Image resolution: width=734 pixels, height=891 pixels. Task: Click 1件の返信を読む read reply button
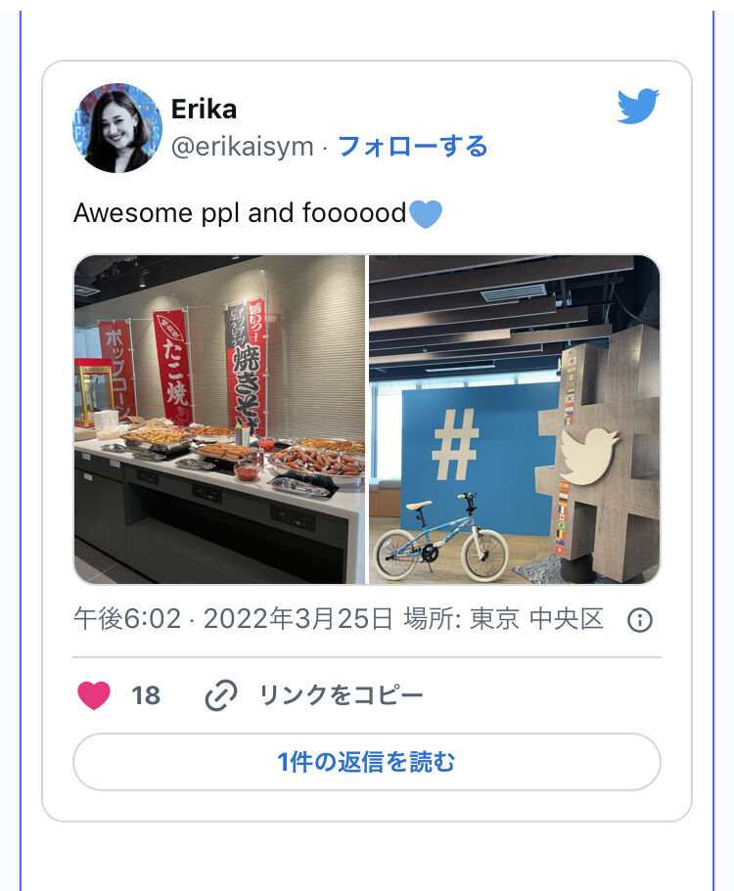(x=367, y=762)
